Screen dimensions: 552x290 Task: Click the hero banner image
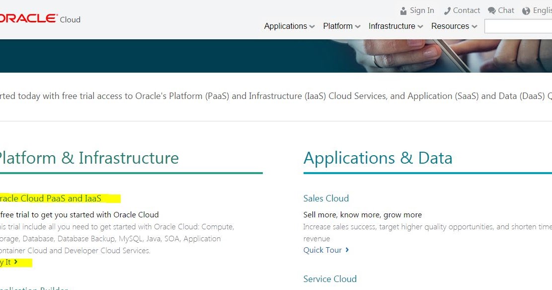click(276, 56)
